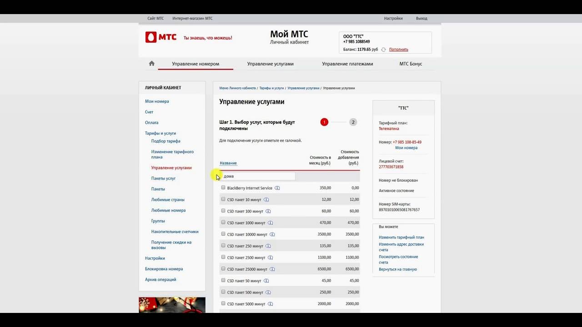Viewport: 582px width, 327px height.
Task: Open Группы in sidebar
Action: click(158, 221)
